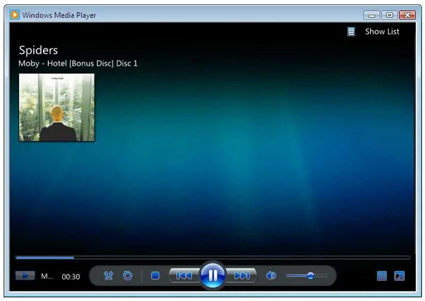This screenshot has width=425, height=301.
Task: Toggle shuffle mode on
Action: (108, 276)
